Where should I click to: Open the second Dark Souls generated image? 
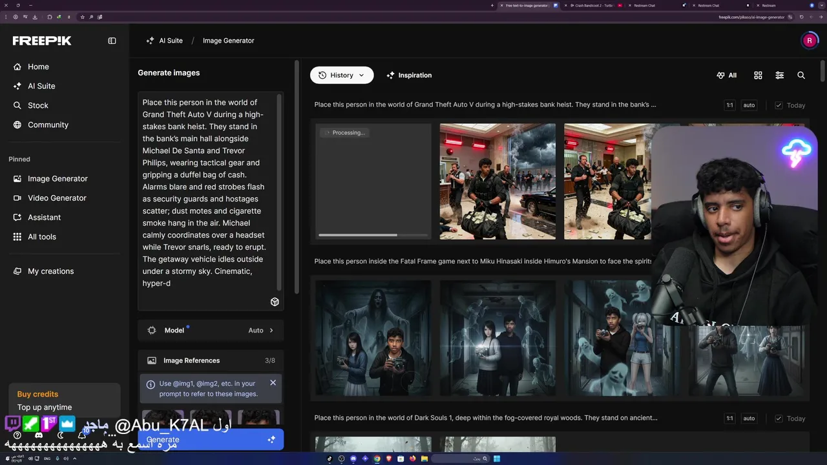tap(497, 444)
